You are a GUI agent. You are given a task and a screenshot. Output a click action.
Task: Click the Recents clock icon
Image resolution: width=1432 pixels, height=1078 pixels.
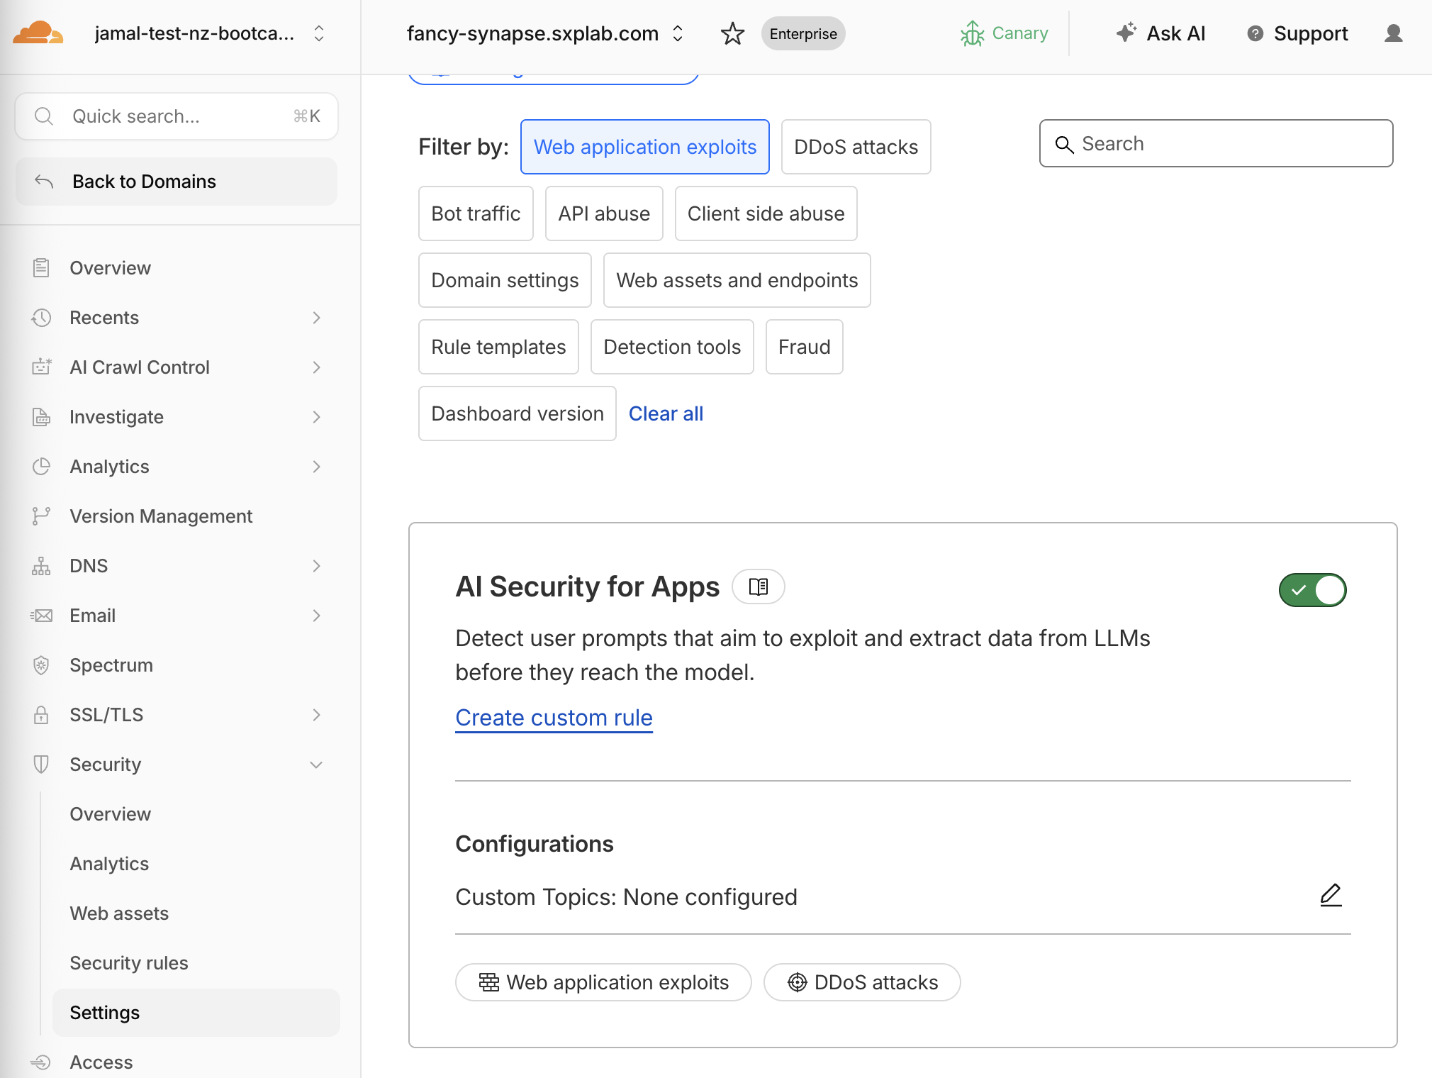tap(41, 318)
